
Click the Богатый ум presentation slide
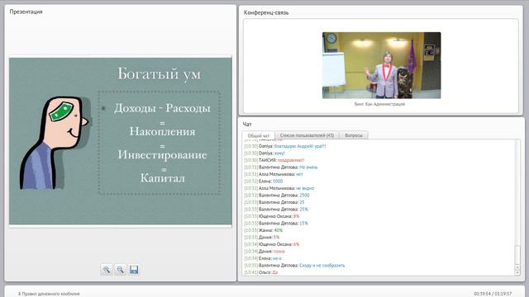(x=121, y=141)
